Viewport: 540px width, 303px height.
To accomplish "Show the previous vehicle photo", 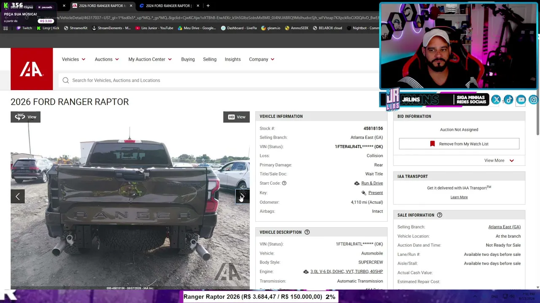I will pyautogui.click(x=18, y=197).
